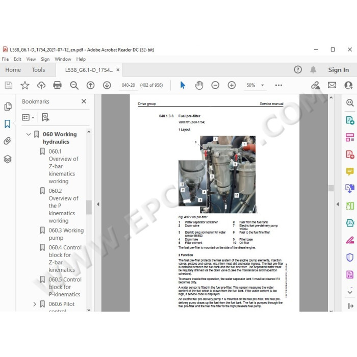The height and width of the screenshot is (357, 357).
Task: Show Page Thumbnails panel
Action: click(x=8, y=106)
